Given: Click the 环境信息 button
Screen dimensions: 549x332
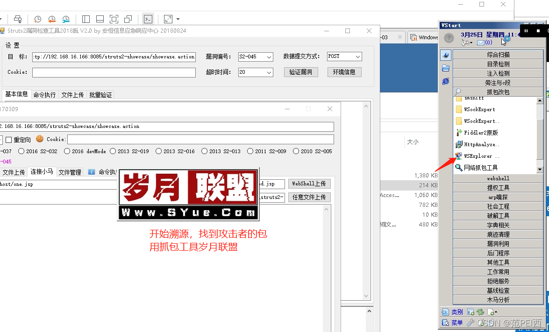Looking at the screenshot, I should coord(344,72).
